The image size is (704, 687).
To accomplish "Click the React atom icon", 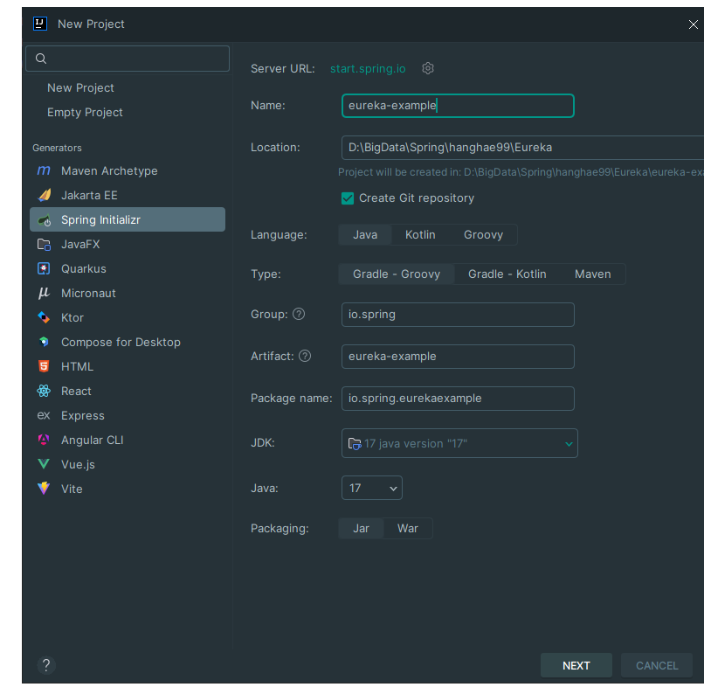I will click(44, 391).
